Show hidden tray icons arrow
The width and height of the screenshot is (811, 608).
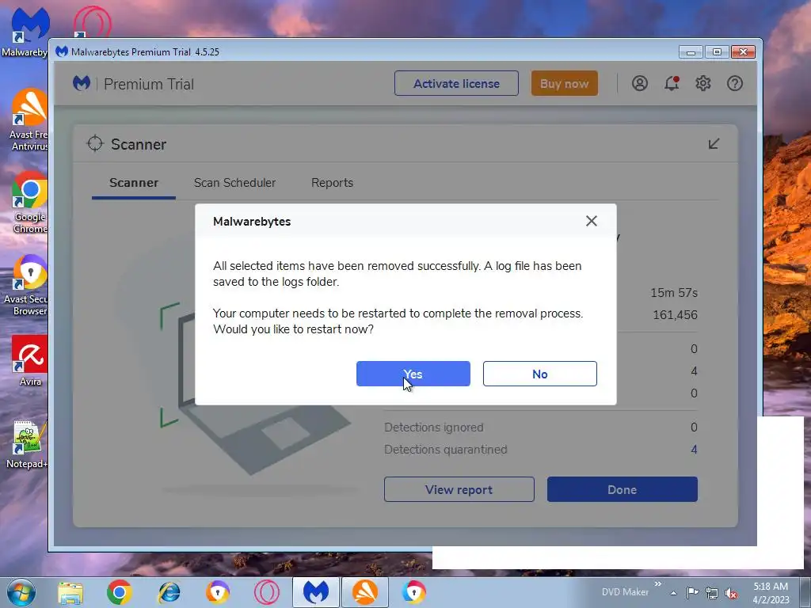(673, 593)
